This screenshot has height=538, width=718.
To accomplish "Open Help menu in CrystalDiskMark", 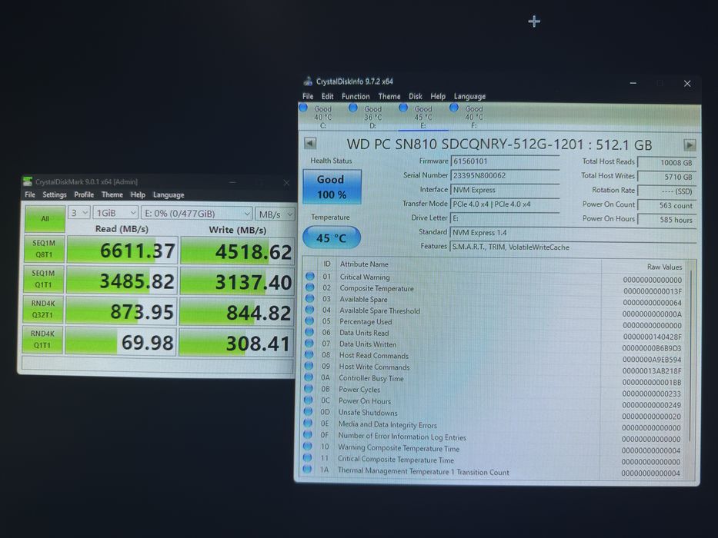I will tap(138, 194).
